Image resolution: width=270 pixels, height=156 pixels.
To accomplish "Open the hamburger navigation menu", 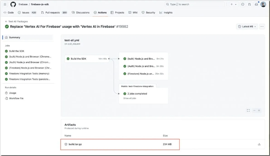I will point(5,4).
